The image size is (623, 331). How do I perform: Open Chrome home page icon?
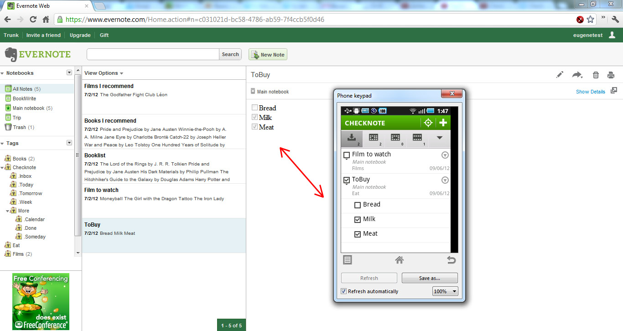click(x=46, y=20)
